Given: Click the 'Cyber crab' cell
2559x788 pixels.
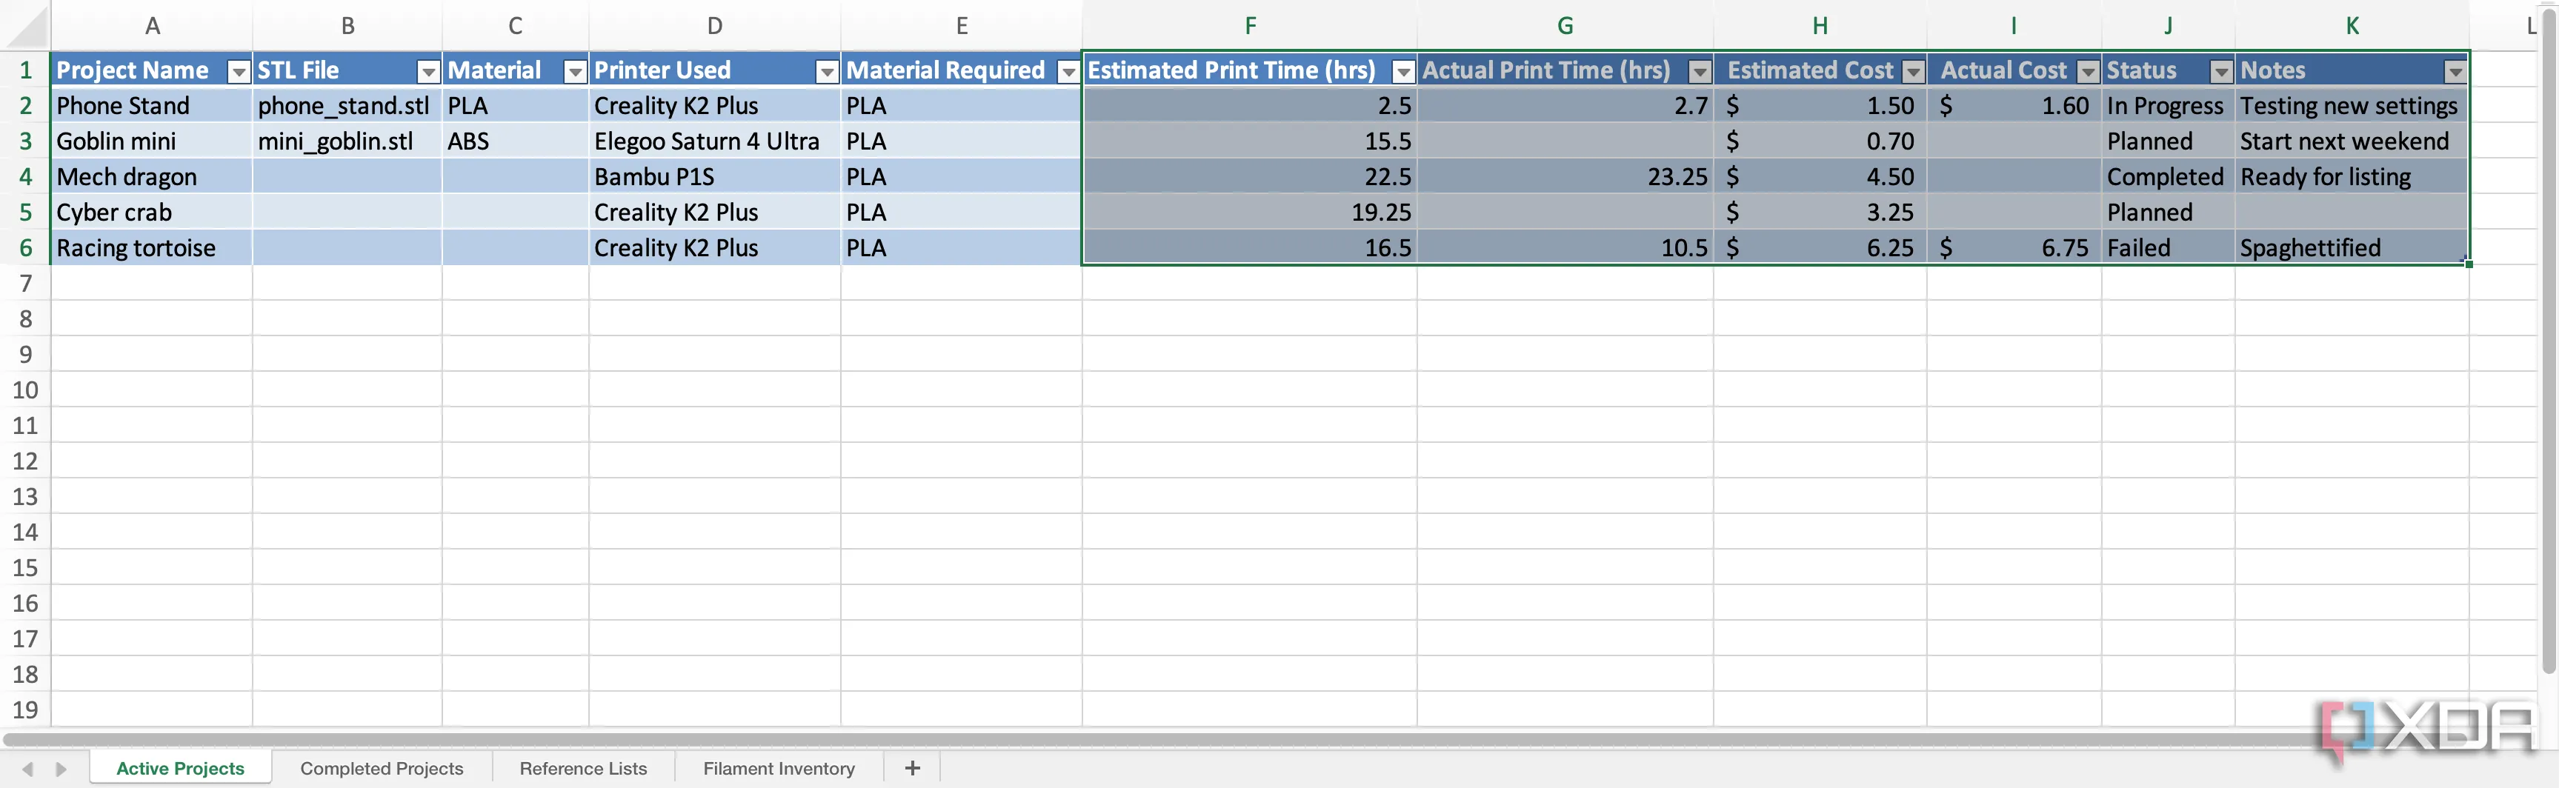Looking at the screenshot, I should 152,213.
